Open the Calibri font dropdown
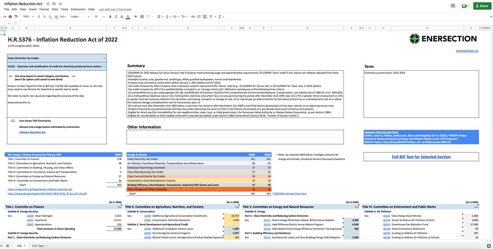Viewport: 493px width, 249px height. click(80, 16)
